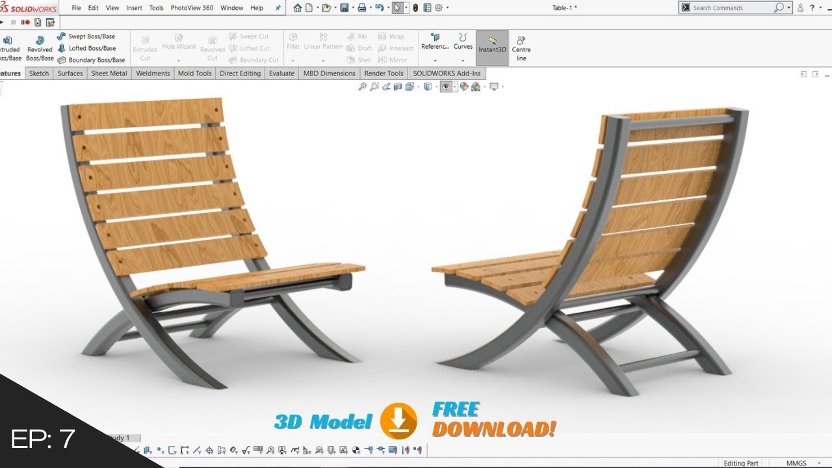Open the File menu
Screen dimensions: 832x468
tap(77, 8)
